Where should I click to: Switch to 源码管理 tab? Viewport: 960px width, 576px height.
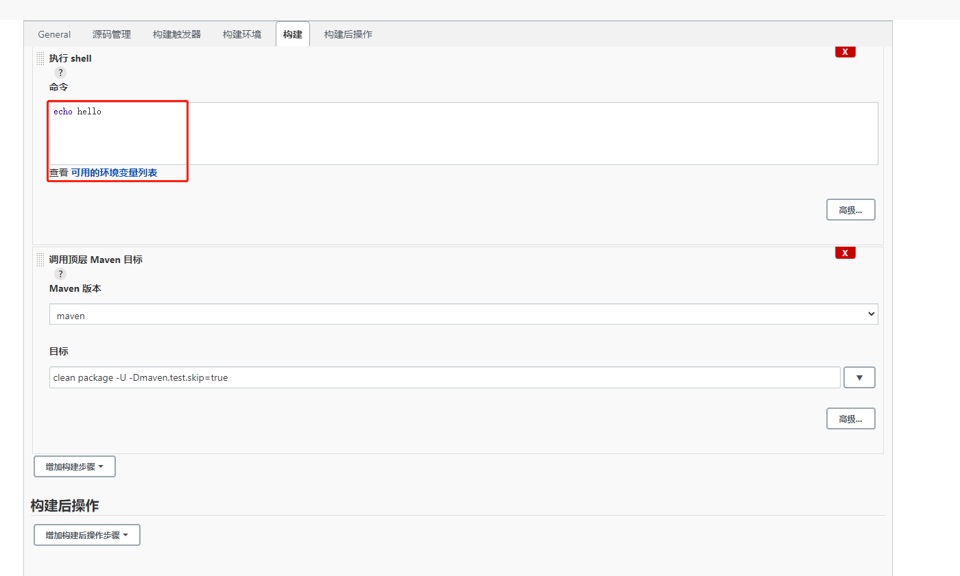[112, 34]
